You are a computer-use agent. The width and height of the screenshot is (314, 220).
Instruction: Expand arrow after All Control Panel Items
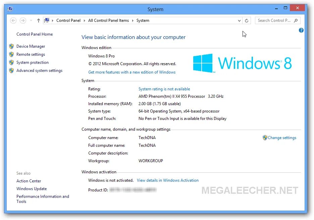(133, 20)
